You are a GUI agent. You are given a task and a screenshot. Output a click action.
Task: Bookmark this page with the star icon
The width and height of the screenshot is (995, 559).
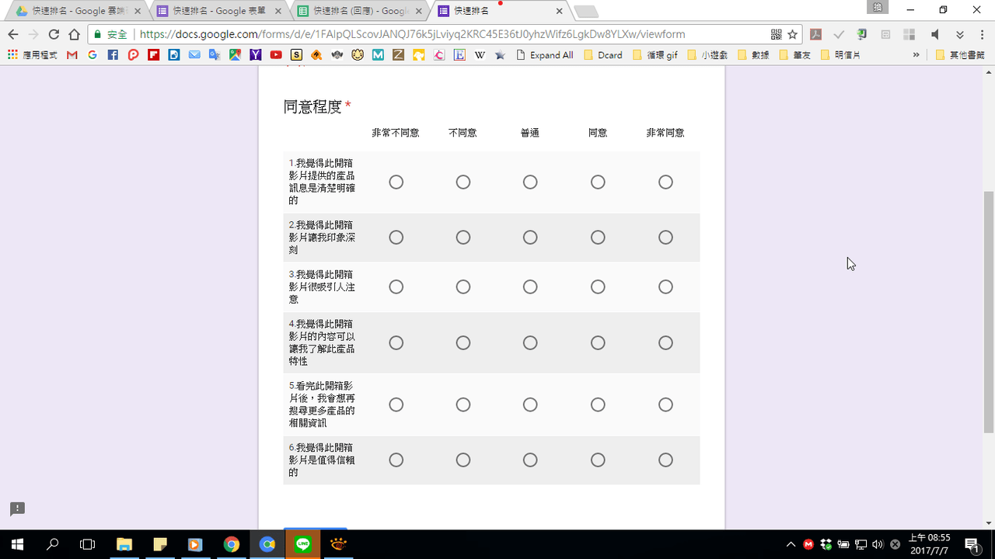(x=793, y=34)
